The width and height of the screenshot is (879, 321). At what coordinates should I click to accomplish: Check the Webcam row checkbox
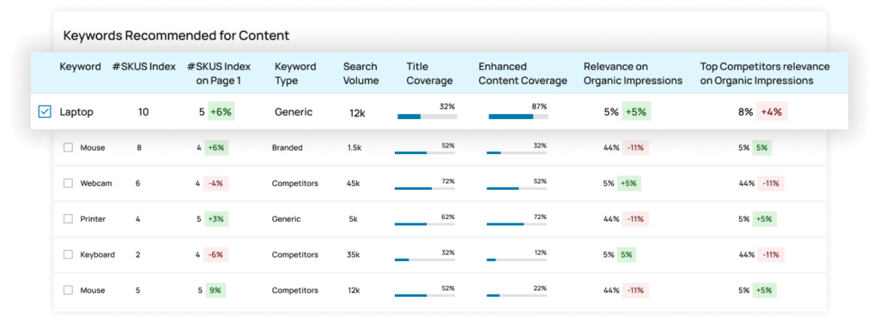point(68,183)
